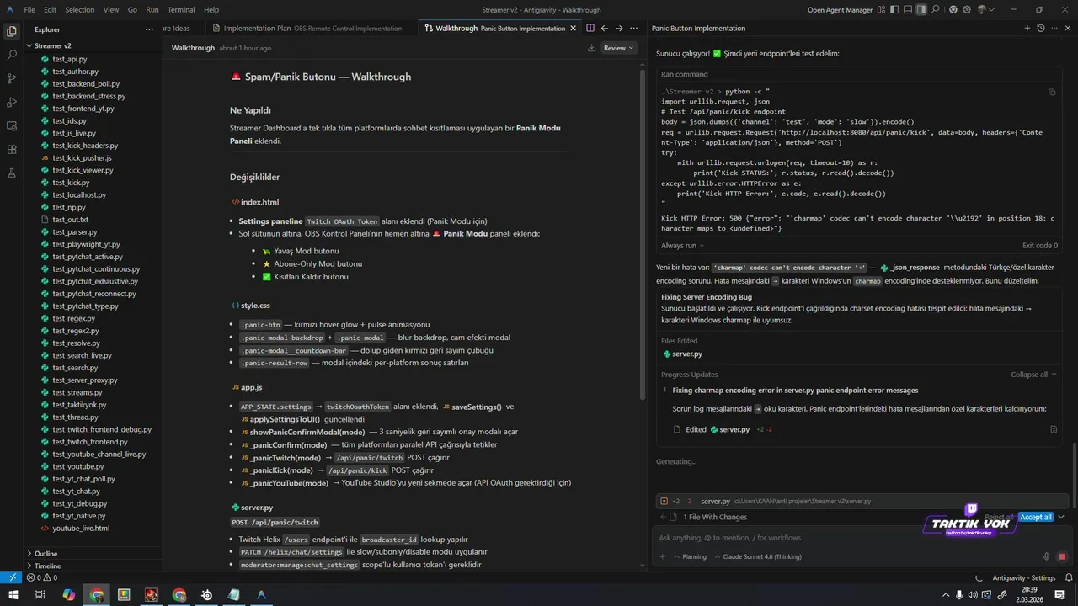Image resolution: width=1078 pixels, height=606 pixels.
Task: Open Claude Sonnet 4.6 model selector
Action: [757, 556]
